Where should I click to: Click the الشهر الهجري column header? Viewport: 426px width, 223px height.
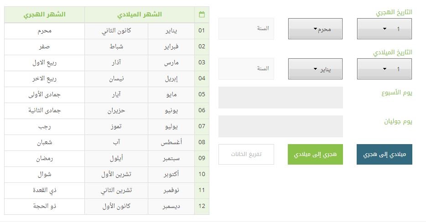(x=45, y=15)
